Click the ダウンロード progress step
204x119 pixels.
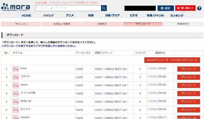[x=143, y=24]
